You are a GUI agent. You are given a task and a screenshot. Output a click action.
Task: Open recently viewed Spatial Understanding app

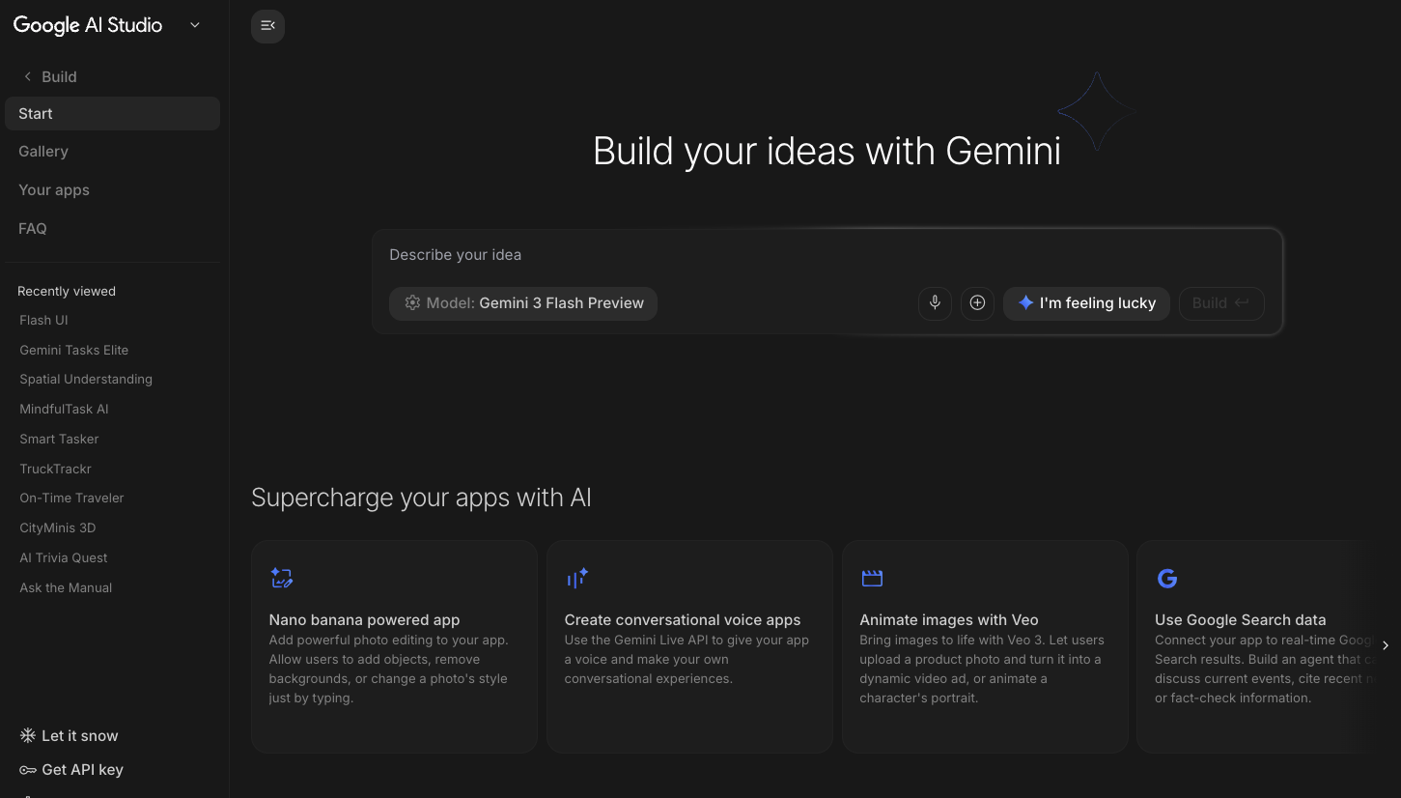coord(86,380)
